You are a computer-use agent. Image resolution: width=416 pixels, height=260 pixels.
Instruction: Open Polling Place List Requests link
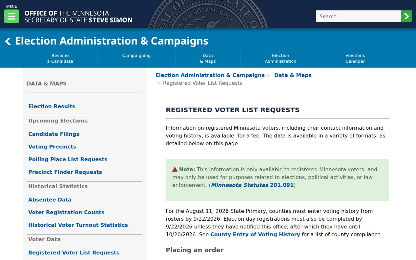tap(68, 159)
